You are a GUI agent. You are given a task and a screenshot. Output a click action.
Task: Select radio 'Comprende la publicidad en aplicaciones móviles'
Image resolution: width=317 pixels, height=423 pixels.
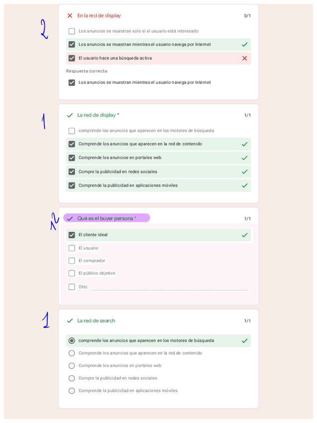[72, 391]
